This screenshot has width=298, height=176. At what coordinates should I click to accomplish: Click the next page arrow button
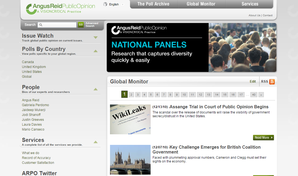pos(261,94)
